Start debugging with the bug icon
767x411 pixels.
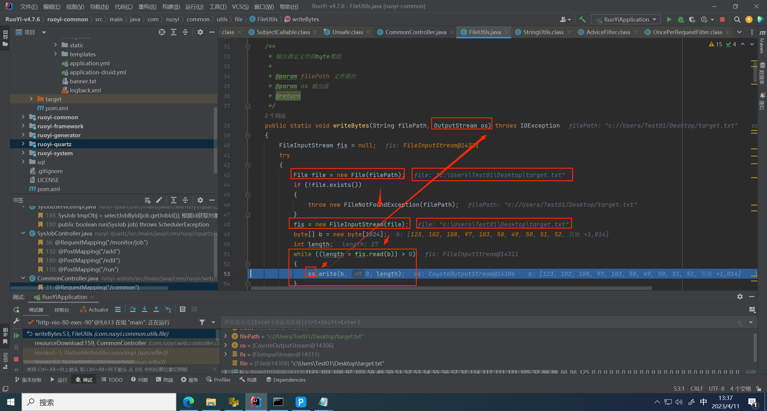(681, 19)
